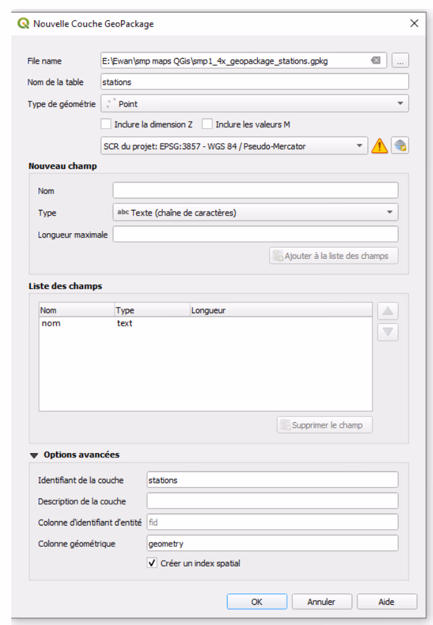Open the field Type dropdown showing Texte
The width and height of the screenshot is (433, 625).
tap(255, 213)
